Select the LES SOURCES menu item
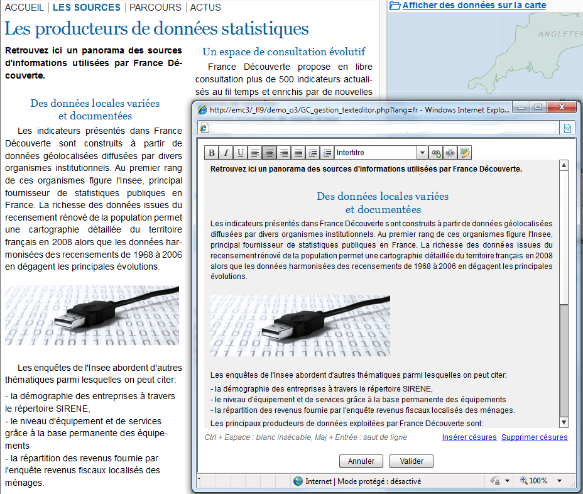 coord(87,8)
